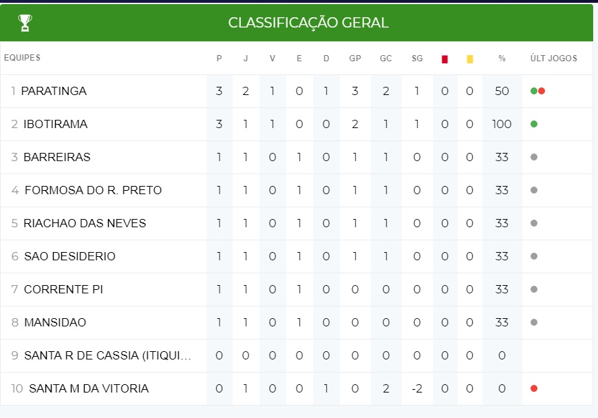This screenshot has width=598, height=418.
Task: Click the SG column header
Action: click(417, 59)
